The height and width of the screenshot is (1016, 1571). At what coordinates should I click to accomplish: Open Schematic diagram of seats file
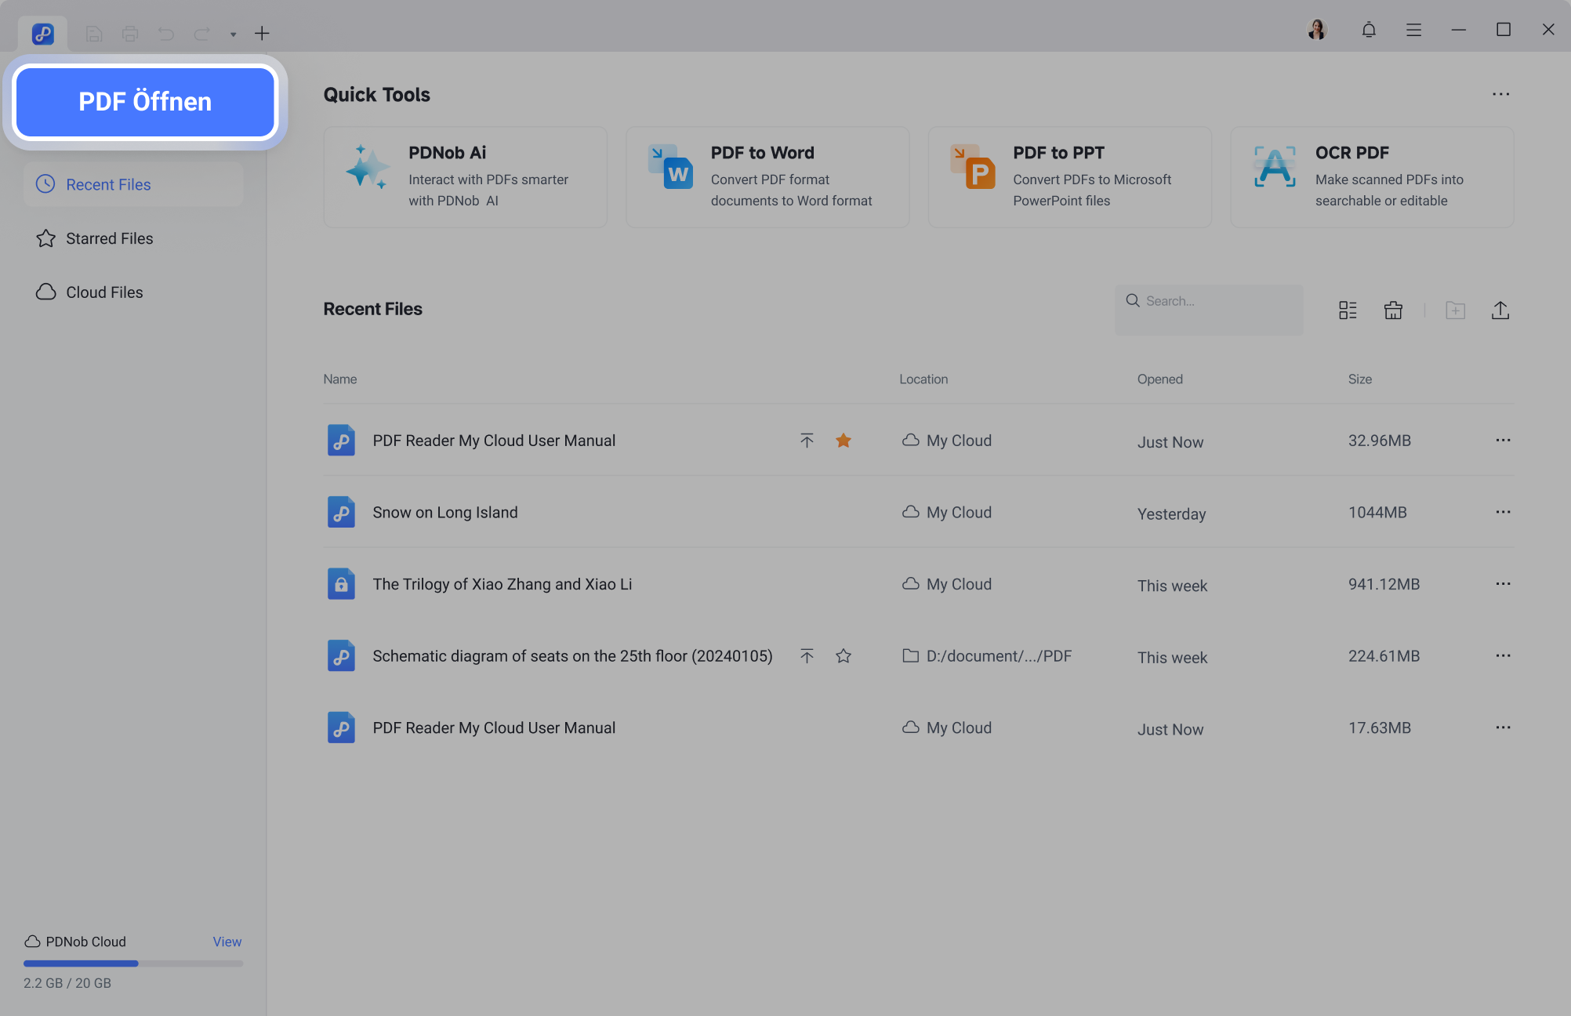coord(572,656)
